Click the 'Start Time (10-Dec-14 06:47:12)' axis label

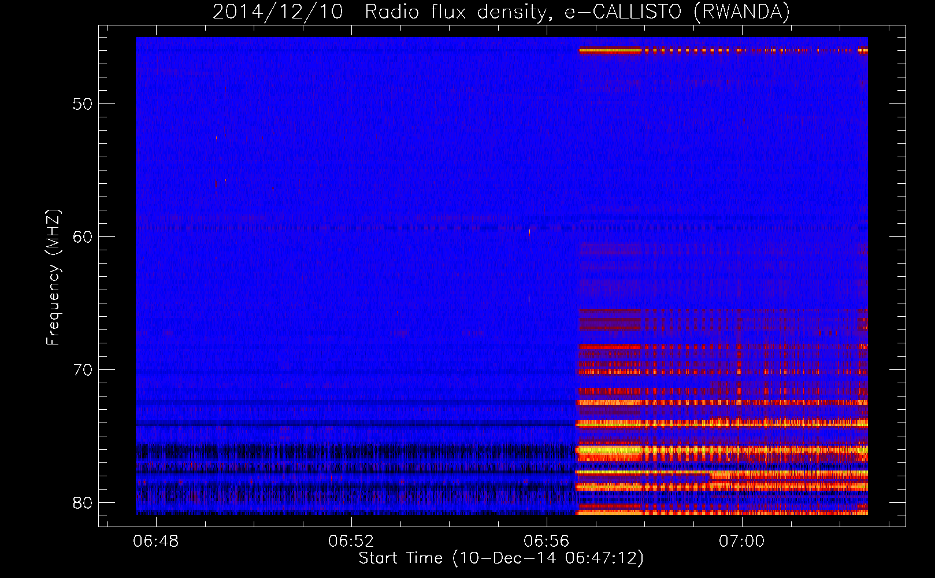click(x=501, y=558)
